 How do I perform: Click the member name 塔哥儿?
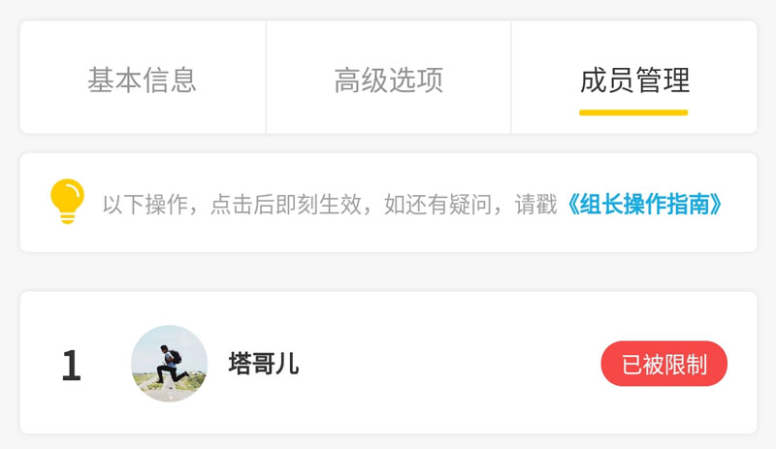point(264,364)
